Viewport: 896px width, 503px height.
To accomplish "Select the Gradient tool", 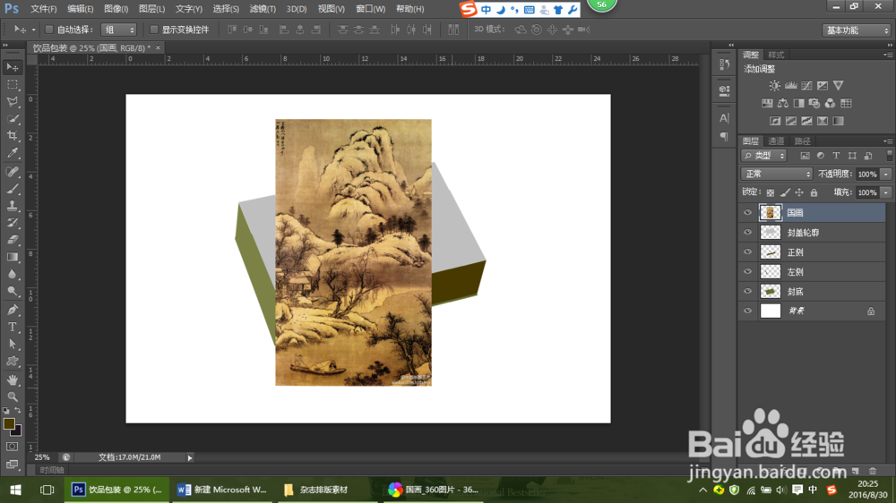I will [x=12, y=257].
